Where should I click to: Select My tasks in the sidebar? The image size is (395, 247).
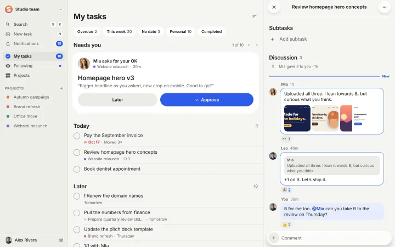[x=34, y=56]
